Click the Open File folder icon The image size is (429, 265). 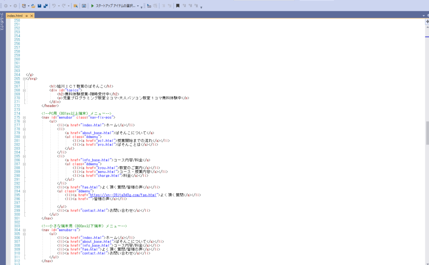(33, 6)
